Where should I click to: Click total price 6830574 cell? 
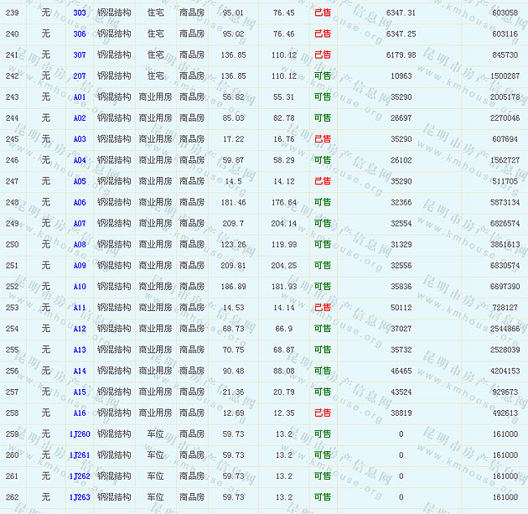click(x=504, y=266)
